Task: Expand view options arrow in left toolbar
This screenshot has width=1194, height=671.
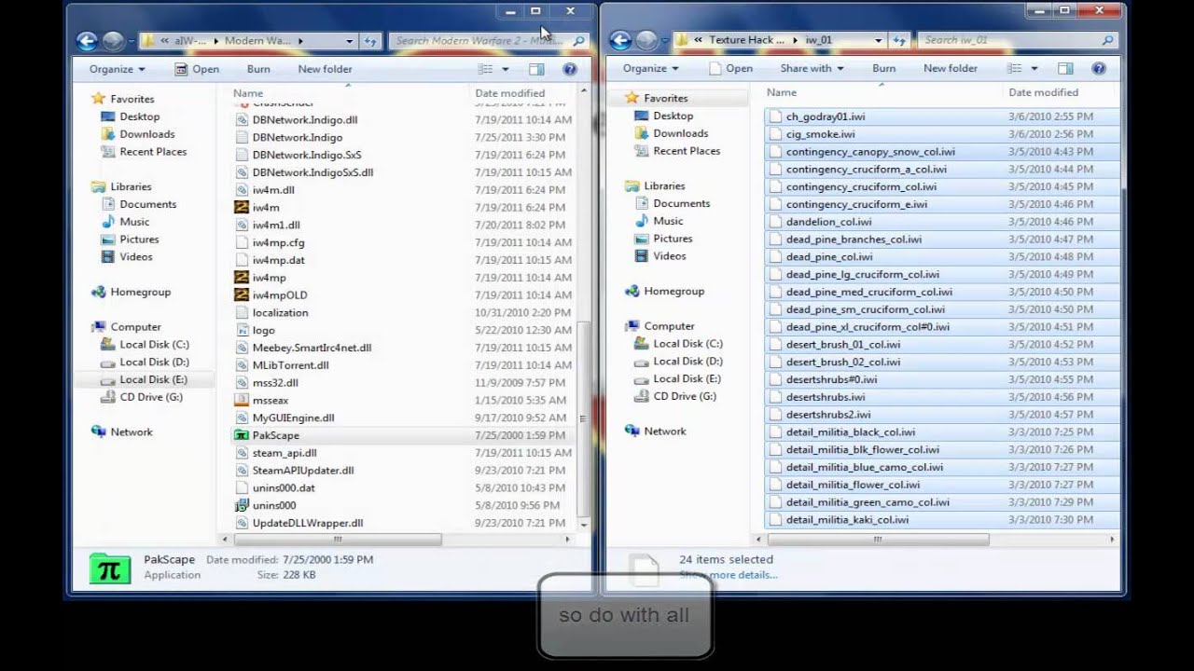Action: pyautogui.click(x=506, y=69)
